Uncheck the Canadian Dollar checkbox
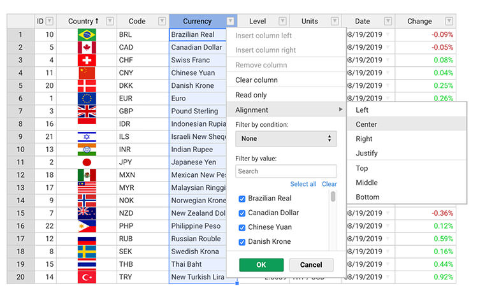478x298 pixels. pos(242,213)
